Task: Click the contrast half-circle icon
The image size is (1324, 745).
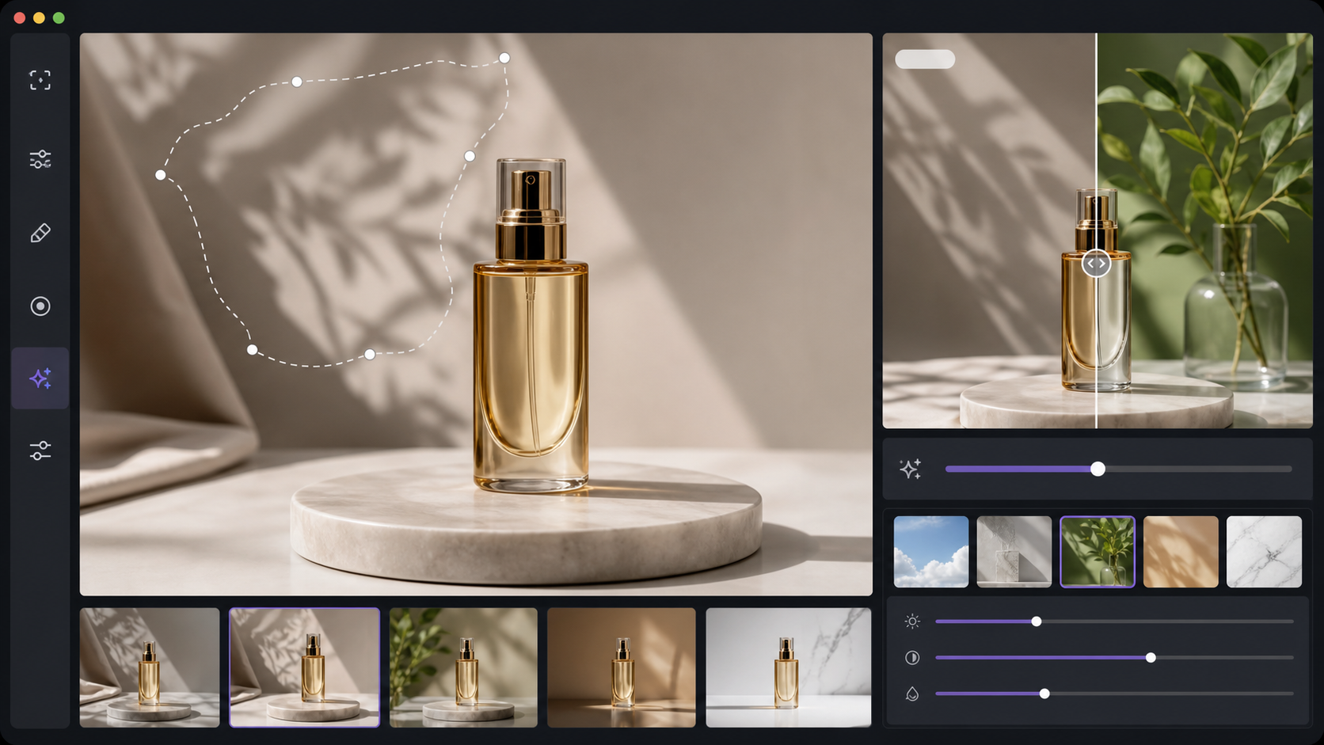Action: (x=912, y=657)
